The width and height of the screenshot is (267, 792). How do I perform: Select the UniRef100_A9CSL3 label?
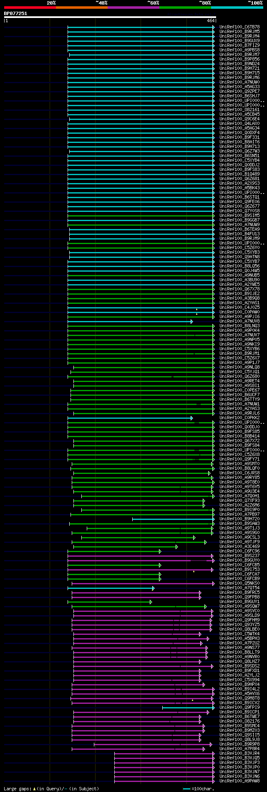pos(239,537)
